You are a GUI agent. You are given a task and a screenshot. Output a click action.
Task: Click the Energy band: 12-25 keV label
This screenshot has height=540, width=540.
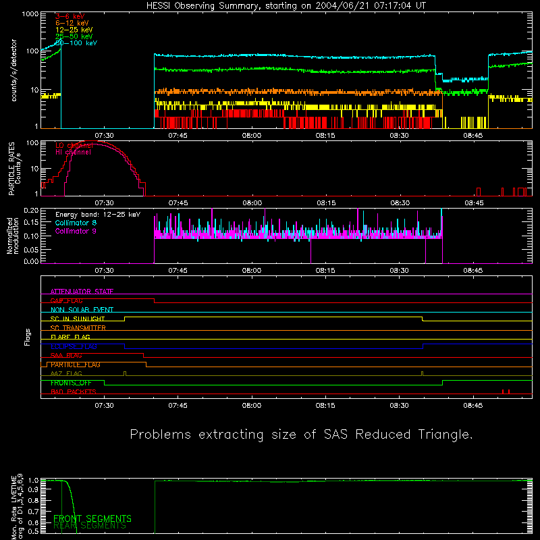pyautogui.click(x=98, y=215)
